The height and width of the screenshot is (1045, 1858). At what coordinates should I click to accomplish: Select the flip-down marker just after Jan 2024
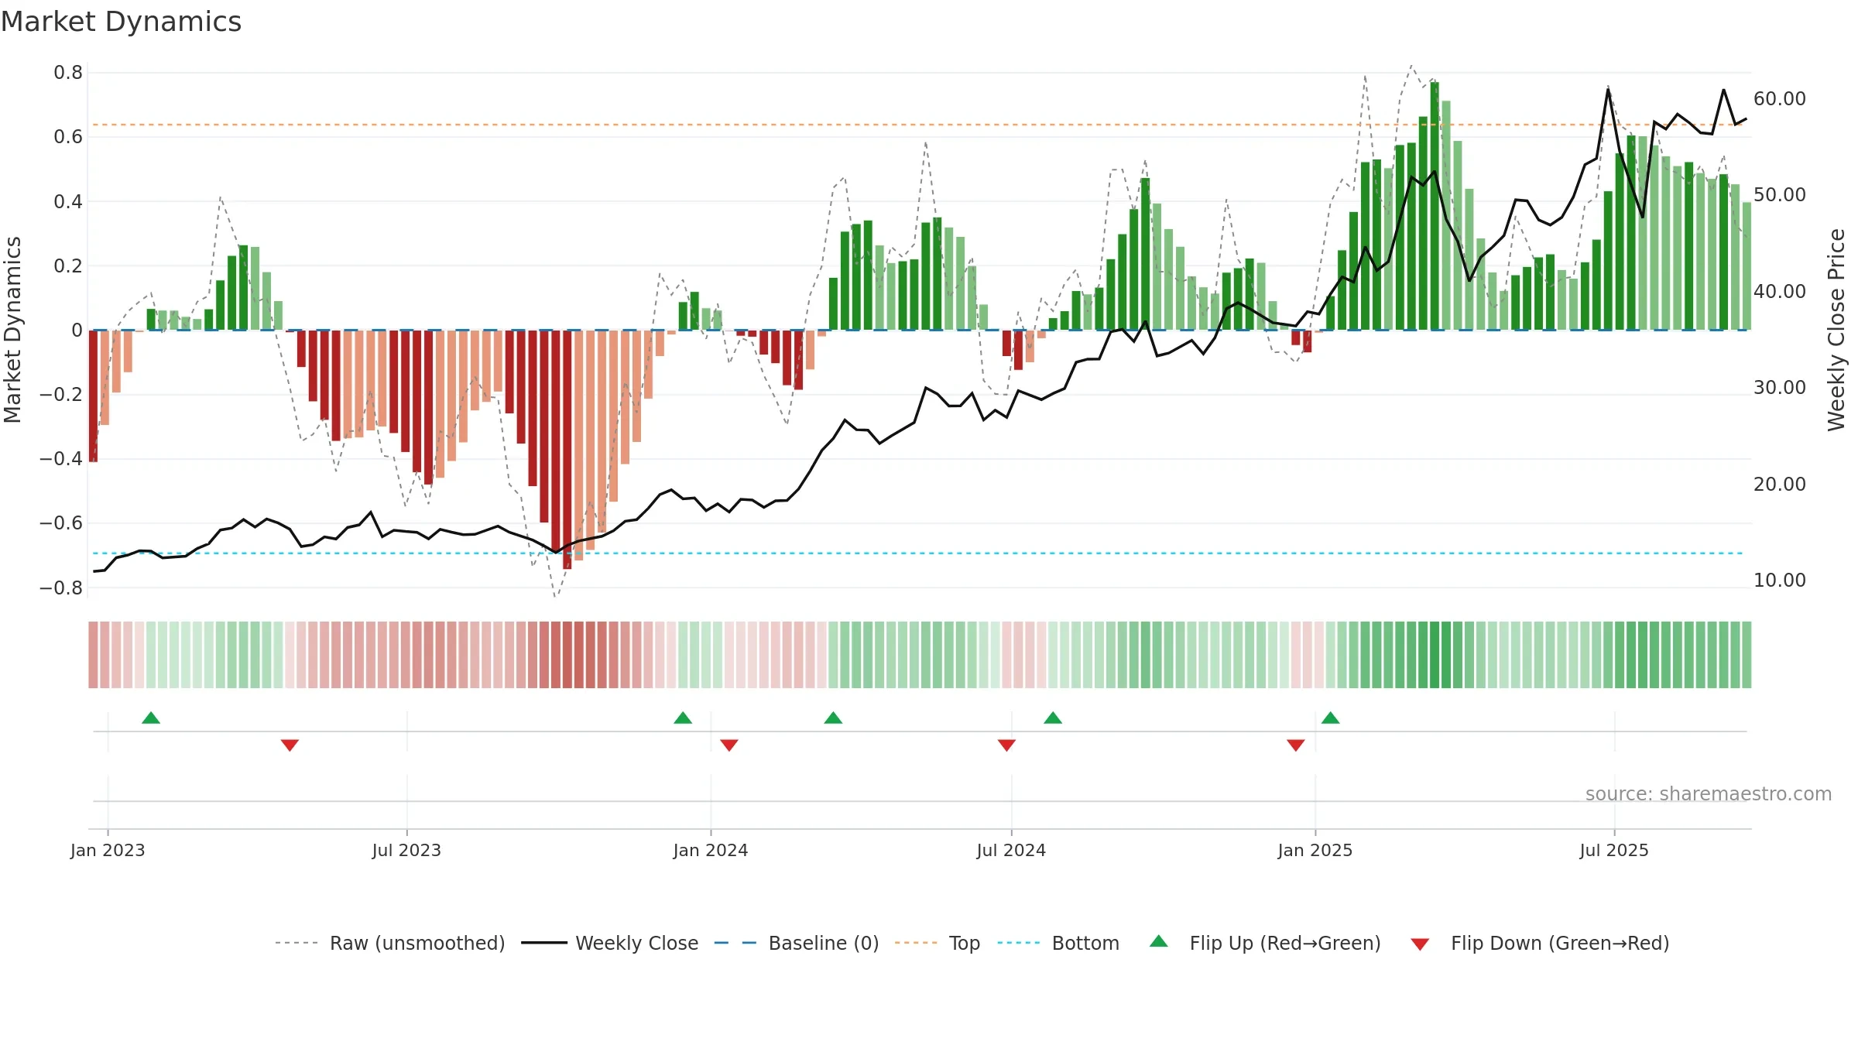[x=729, y=745]
